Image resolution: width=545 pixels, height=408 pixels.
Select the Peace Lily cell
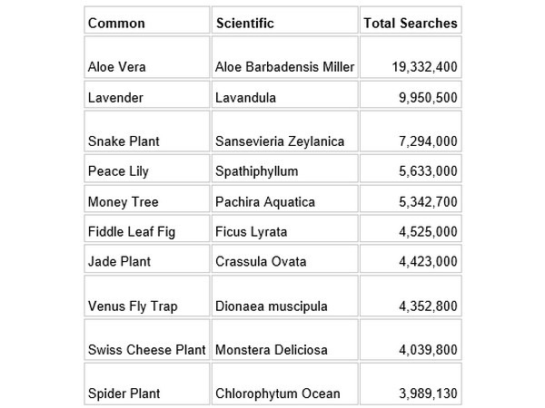pos(118,170)
